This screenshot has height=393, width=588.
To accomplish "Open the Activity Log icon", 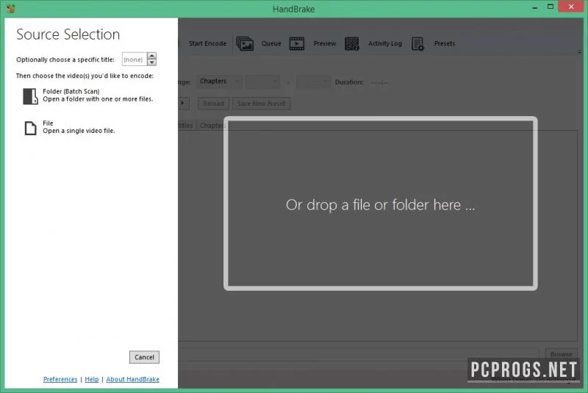I will click(352, 43).
